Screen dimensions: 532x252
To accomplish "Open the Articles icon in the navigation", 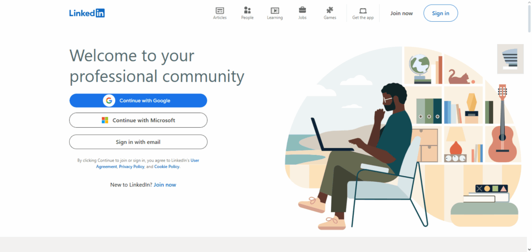I will (x=220, y=10).
